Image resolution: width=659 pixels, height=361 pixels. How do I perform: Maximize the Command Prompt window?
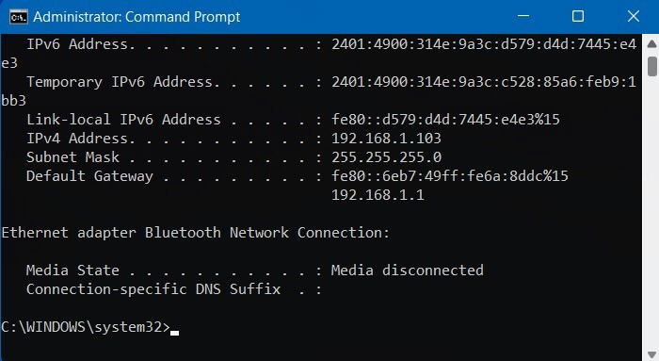point(578,16)
